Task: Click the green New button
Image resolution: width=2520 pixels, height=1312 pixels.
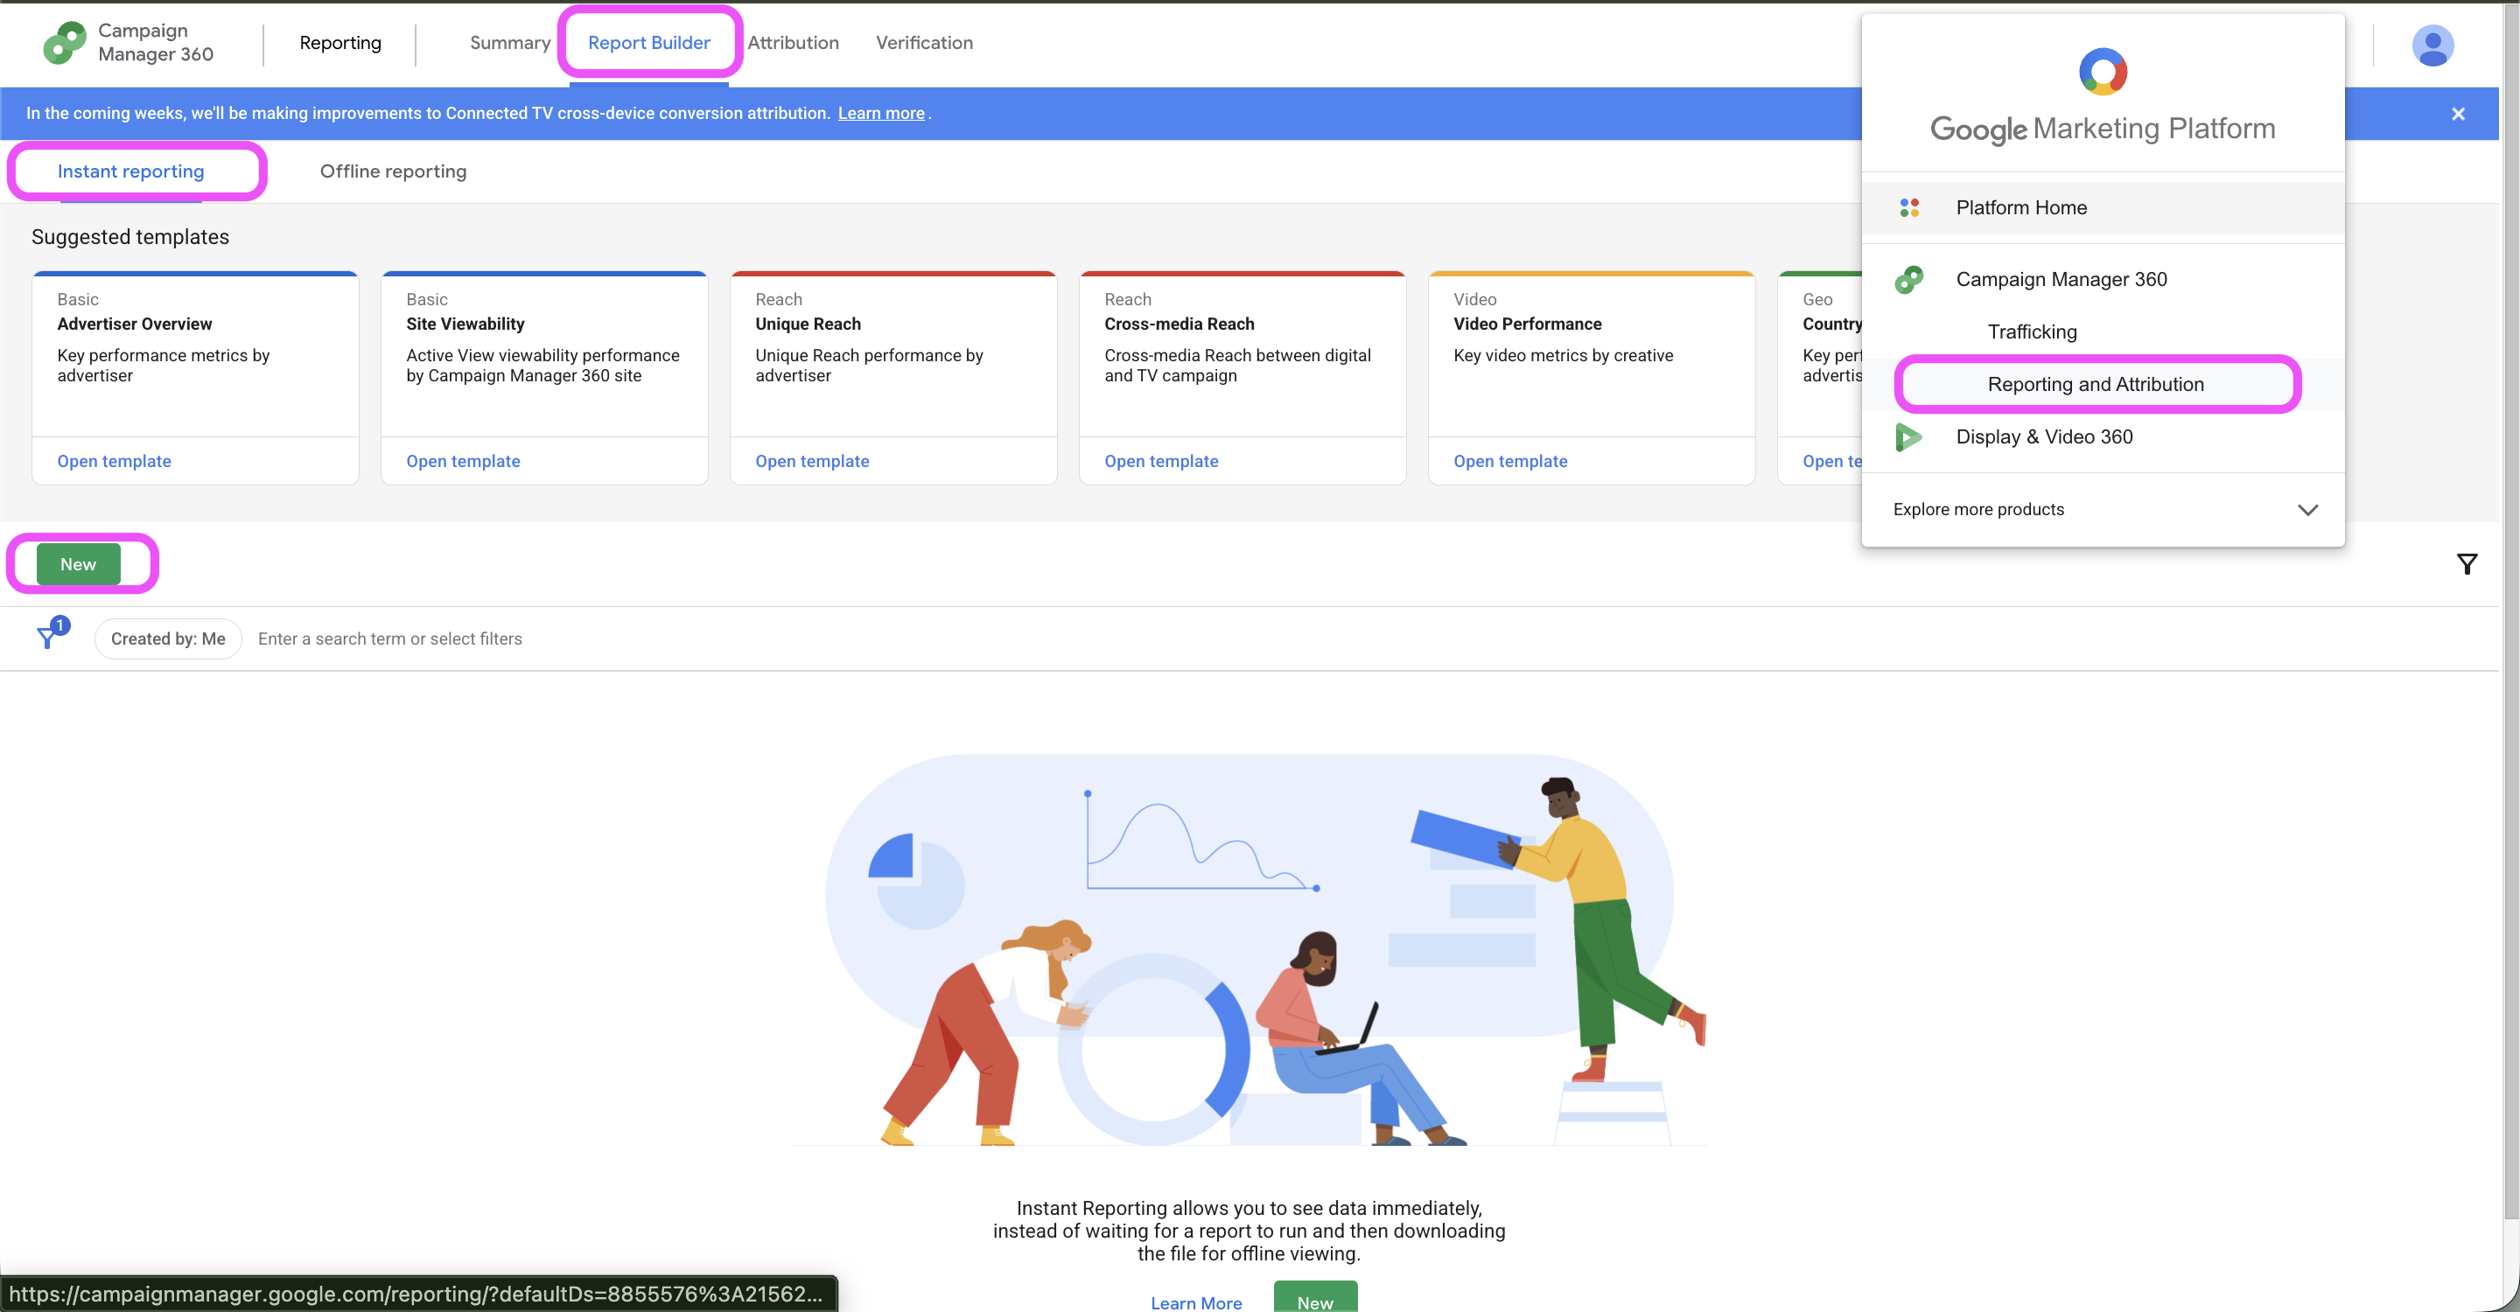Action: [x=78, y=564]
